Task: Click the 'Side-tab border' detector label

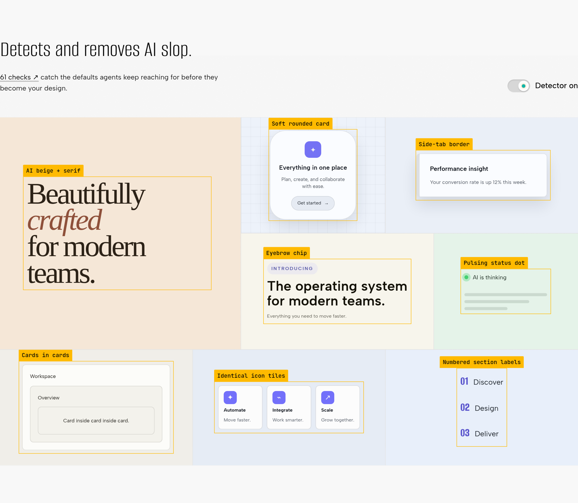Action: click(444, 144)
